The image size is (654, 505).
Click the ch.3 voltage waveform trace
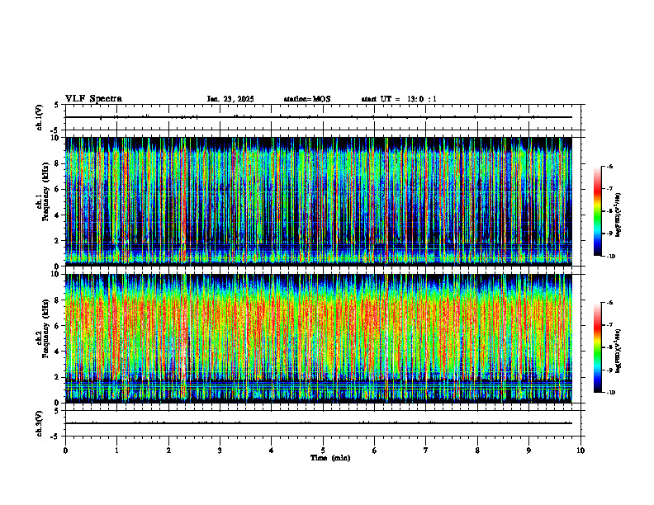coord(319,423)
